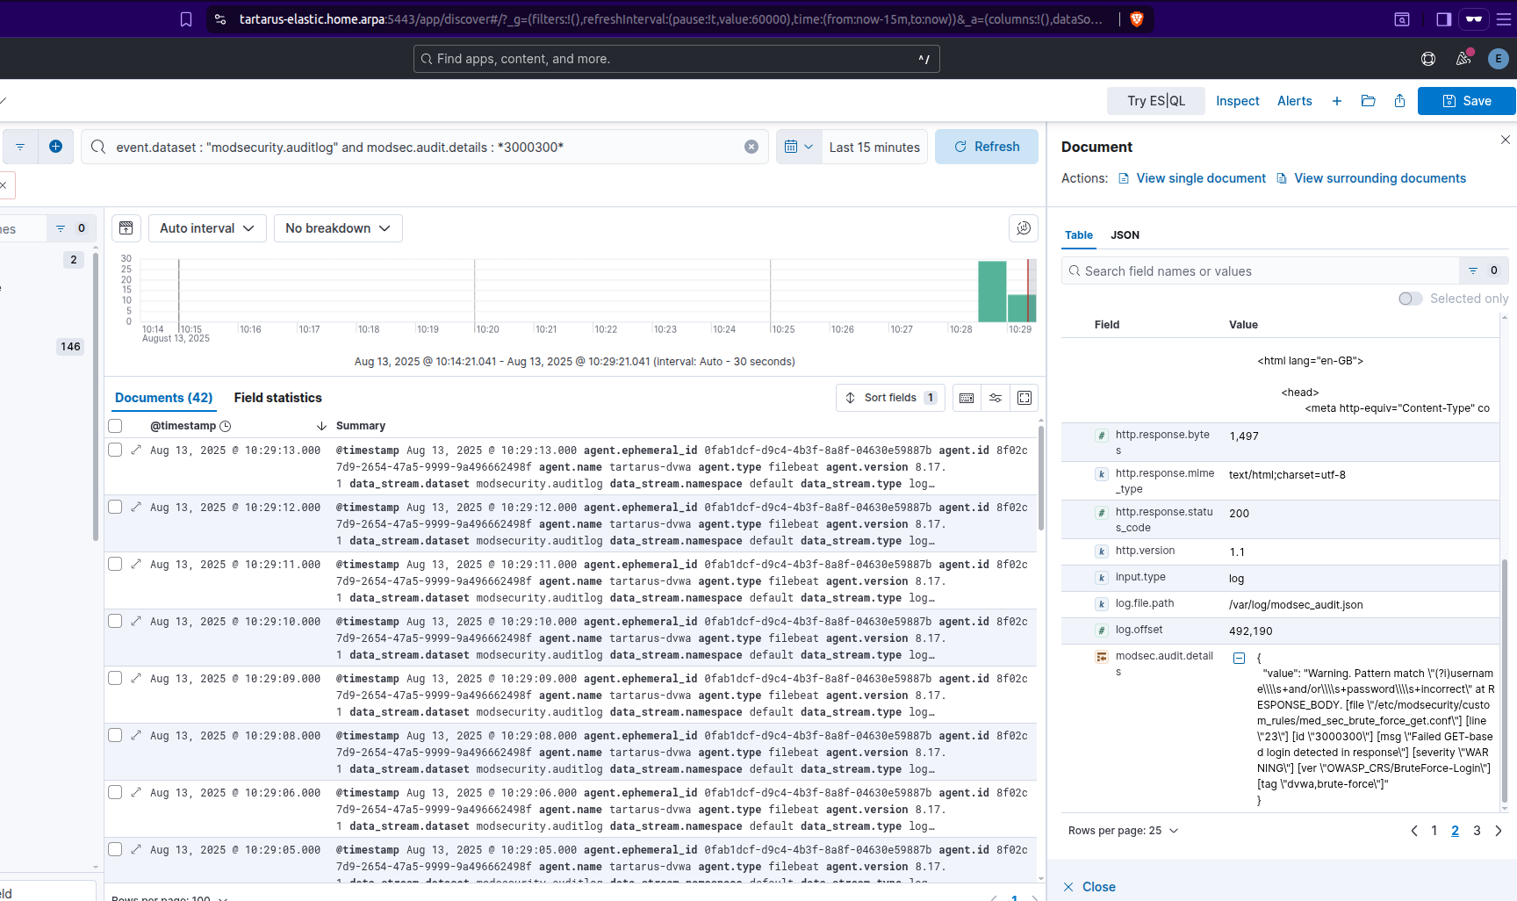This screenshot has height=901, width=1517.
Task: Check the select-all rows header checkbox
Action: coord(115,426)
